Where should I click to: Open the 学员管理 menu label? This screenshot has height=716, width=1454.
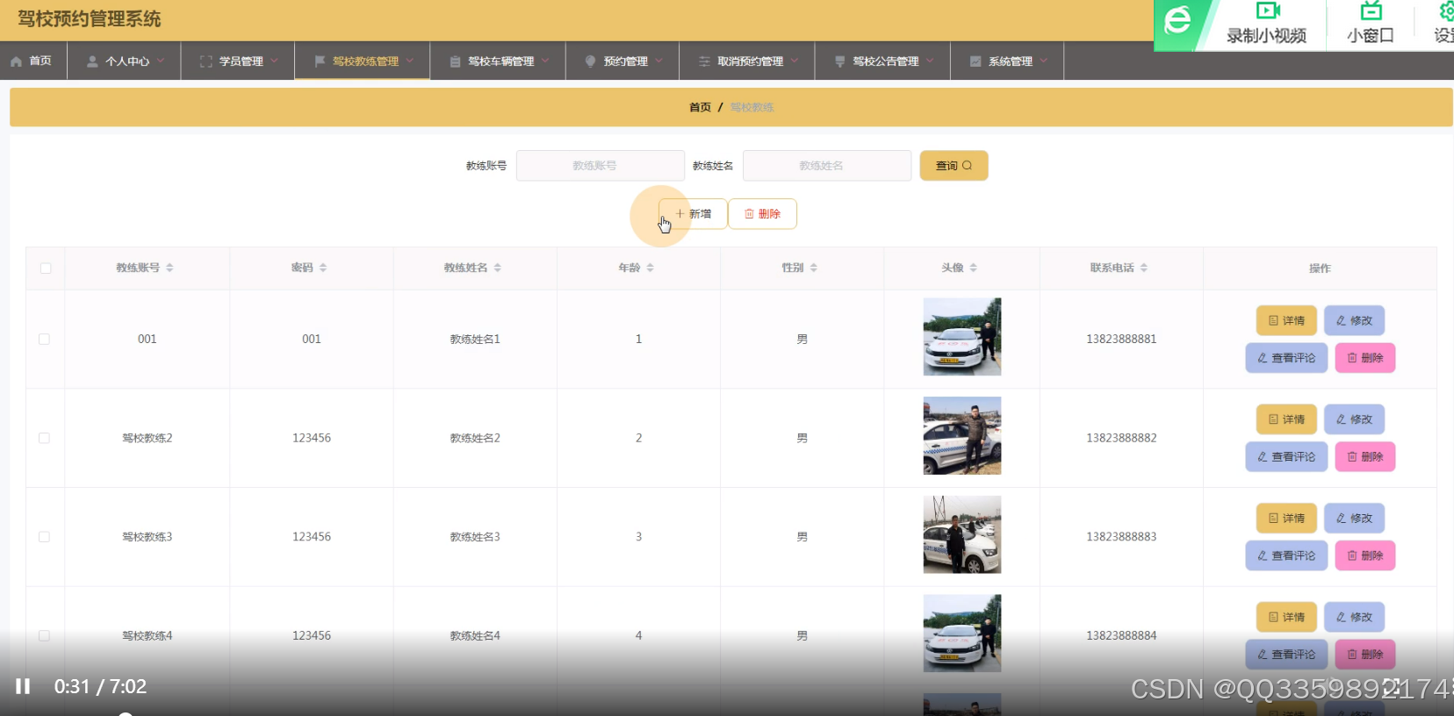pos(241,61)
